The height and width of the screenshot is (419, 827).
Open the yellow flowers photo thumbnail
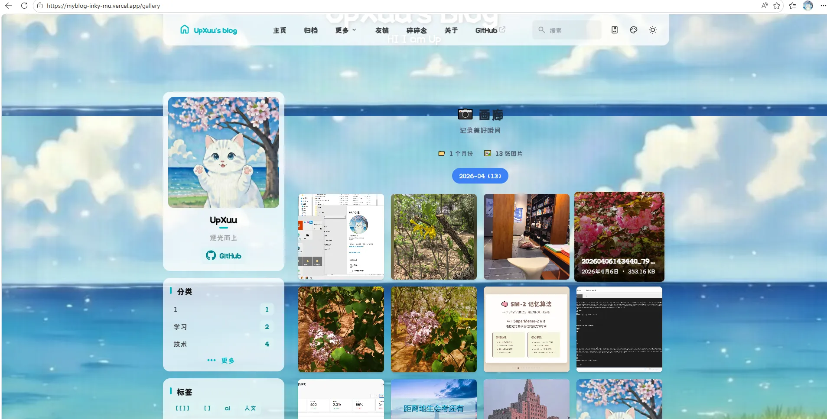(x=434, y=237)
